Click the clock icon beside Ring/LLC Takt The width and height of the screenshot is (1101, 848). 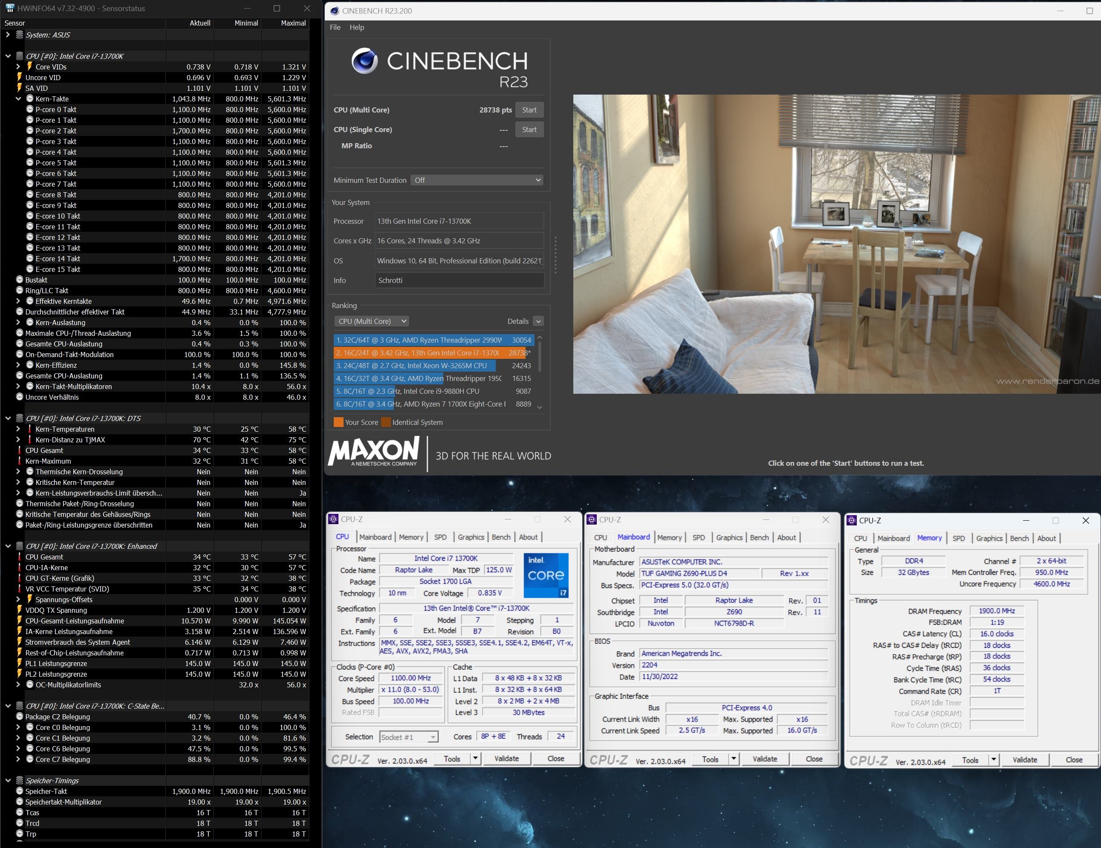(20, 290)
